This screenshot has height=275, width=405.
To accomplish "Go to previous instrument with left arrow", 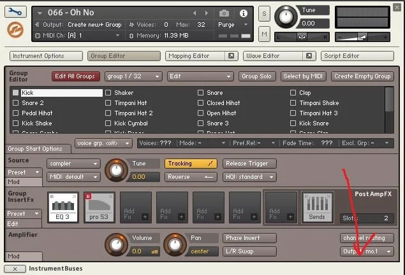I will [x=195, y=13].
